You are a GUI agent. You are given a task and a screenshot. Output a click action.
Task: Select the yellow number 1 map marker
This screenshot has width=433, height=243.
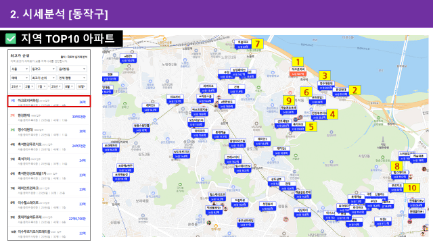pos(298,62)
